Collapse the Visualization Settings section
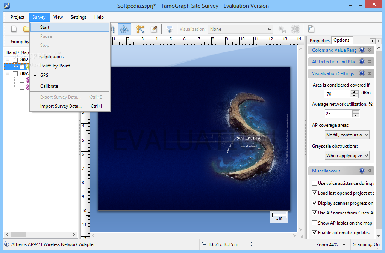Viewport: 385px width, 253px height. [x=370, y=73]
